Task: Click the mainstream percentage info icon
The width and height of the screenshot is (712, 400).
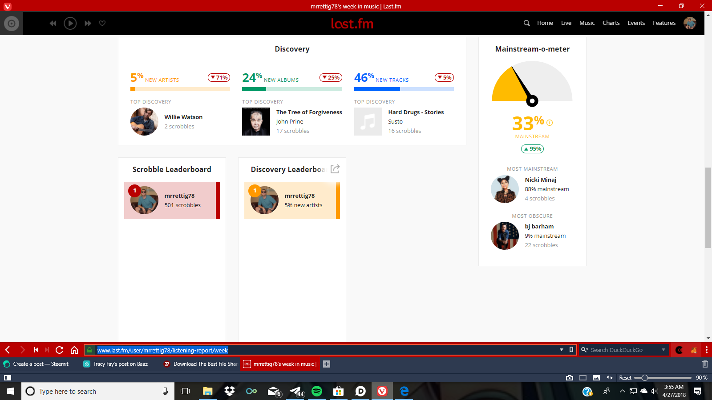Action: 550,123
